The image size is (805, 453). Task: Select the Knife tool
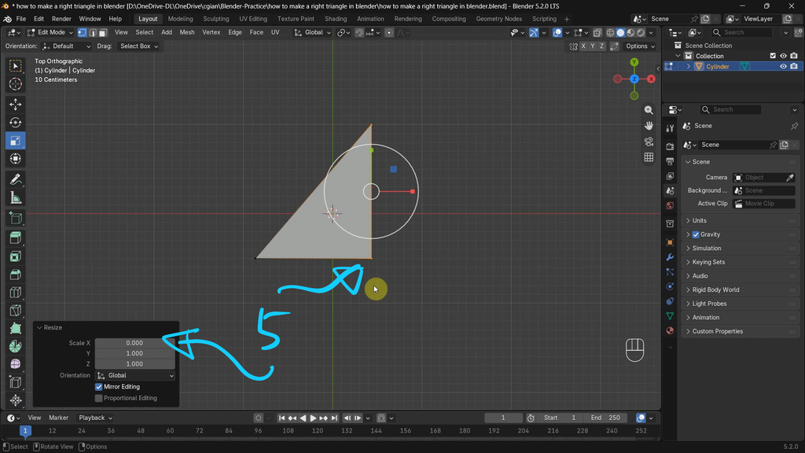coord(16,310)
